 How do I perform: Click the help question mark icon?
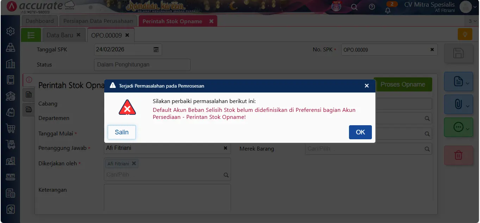pos(372,7)
